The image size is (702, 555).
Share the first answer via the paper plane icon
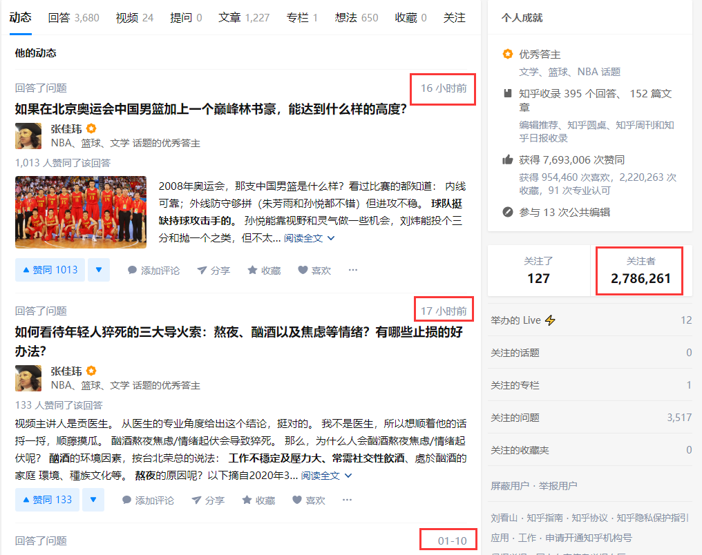pyautogui.click(x=214, y=270)
